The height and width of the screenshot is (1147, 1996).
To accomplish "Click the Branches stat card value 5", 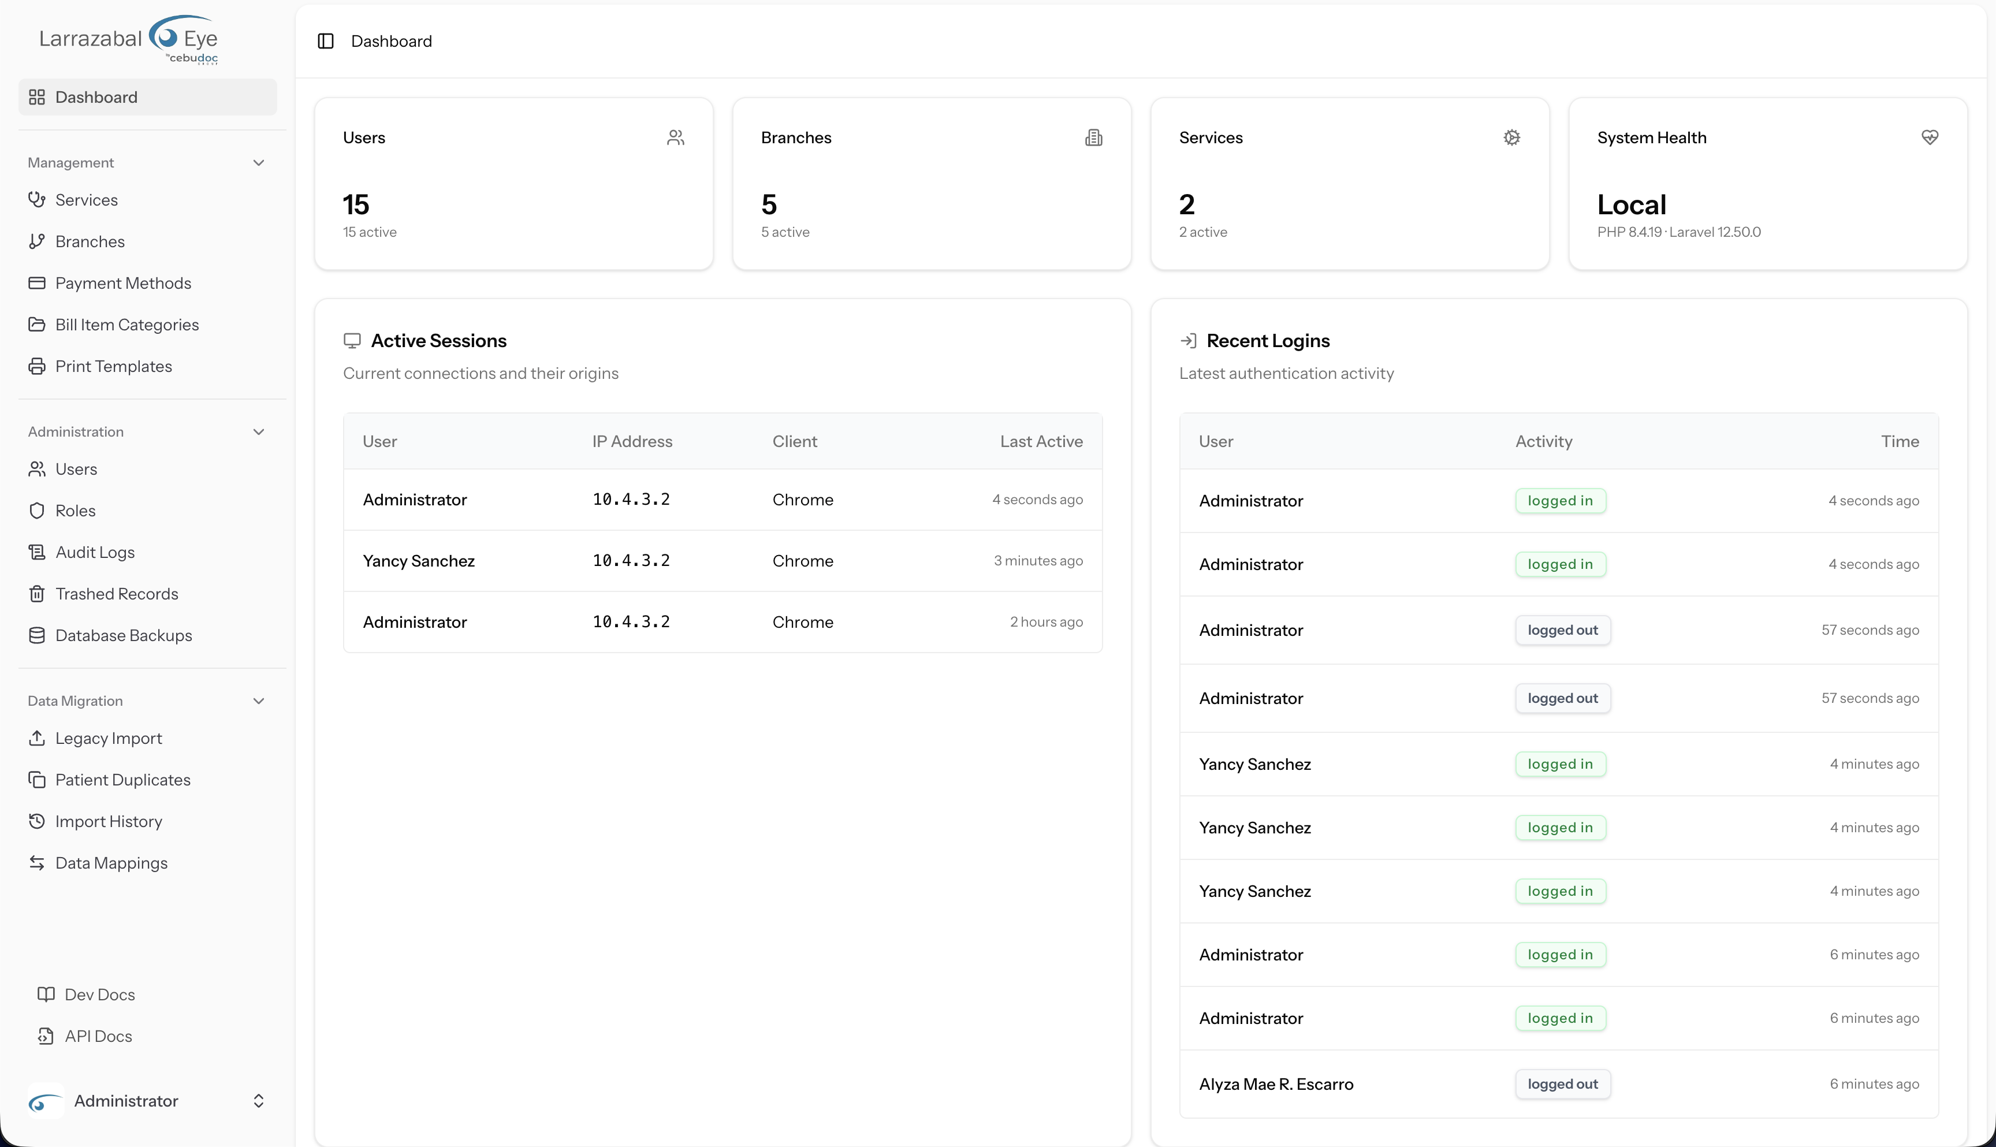I will pos(769,205).
